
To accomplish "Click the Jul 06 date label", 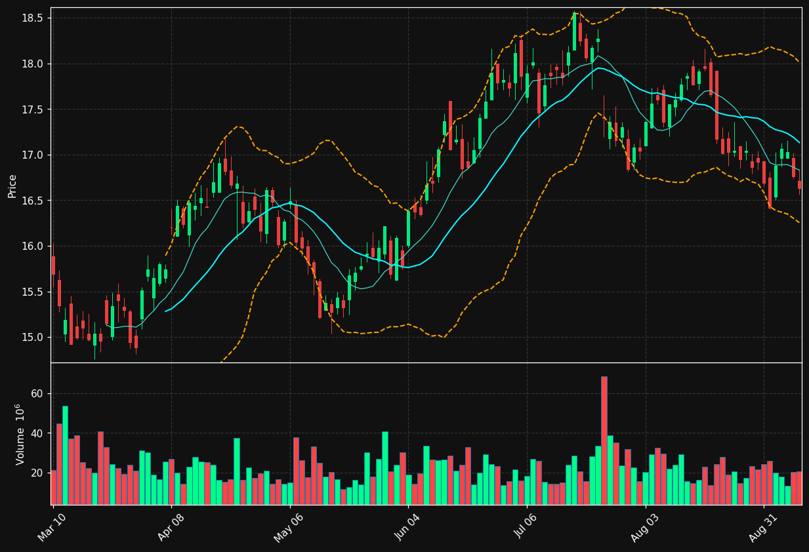I will click(526, 528).
